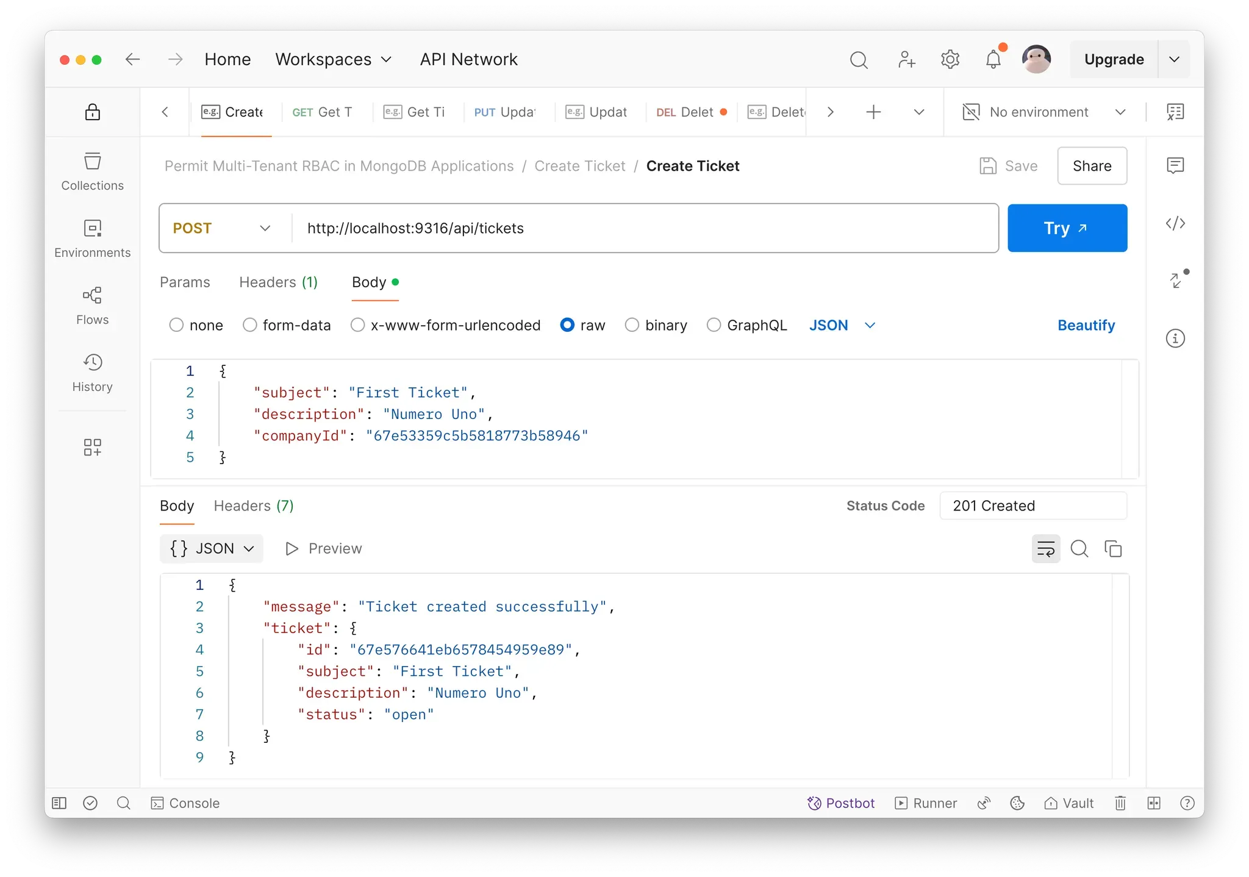1249x877 pixels.
Task: Select the form-data body type radio
Action: click(250, 325)
